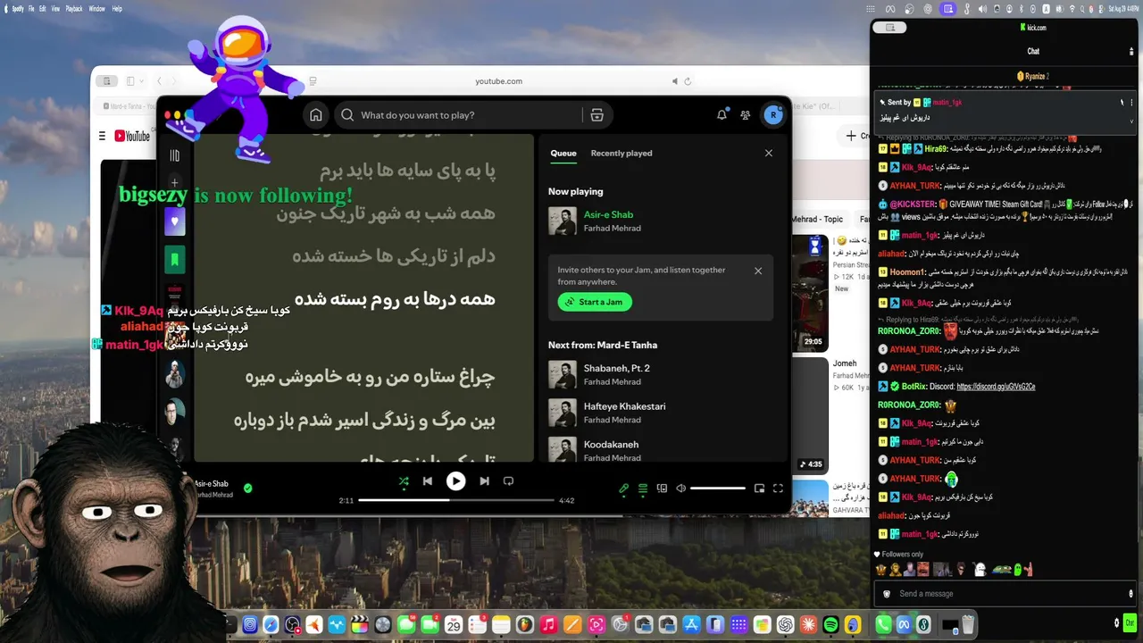The height and width of the screenshot is (643, 1143).
Task: Dismiss the Jam invitation card
Action: tap(758, 271)
